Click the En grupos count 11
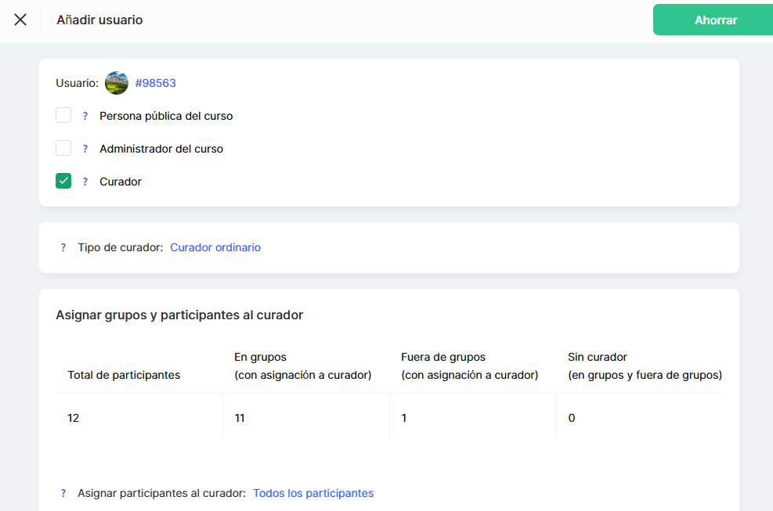The height and width of the screenshot is (511, 773). [240, 418]
